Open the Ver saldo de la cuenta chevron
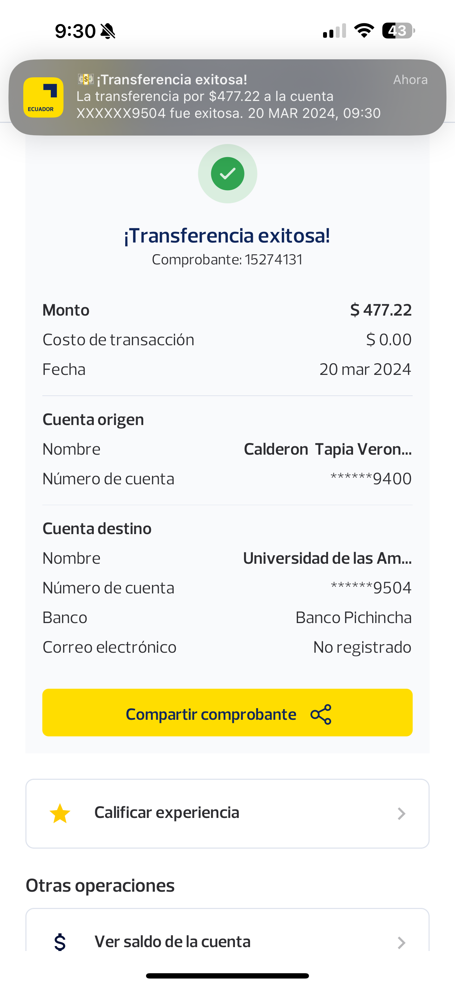Screen dimensions: 455x987 point(401,942)
